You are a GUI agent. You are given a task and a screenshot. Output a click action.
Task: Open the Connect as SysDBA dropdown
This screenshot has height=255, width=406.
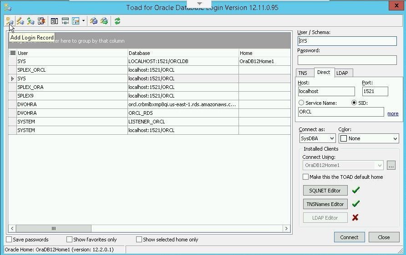point(332,138)
